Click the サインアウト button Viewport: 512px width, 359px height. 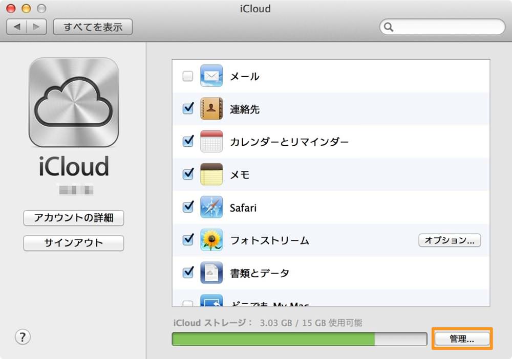[73, 243]
